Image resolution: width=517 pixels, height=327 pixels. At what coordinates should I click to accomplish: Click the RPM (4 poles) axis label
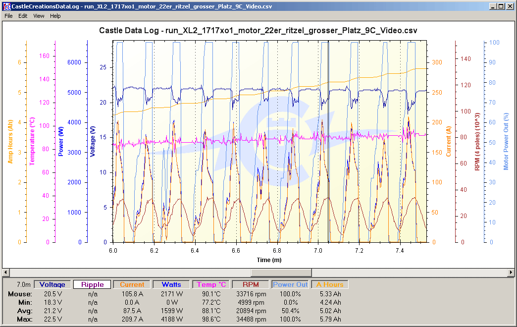pos(477,142)
